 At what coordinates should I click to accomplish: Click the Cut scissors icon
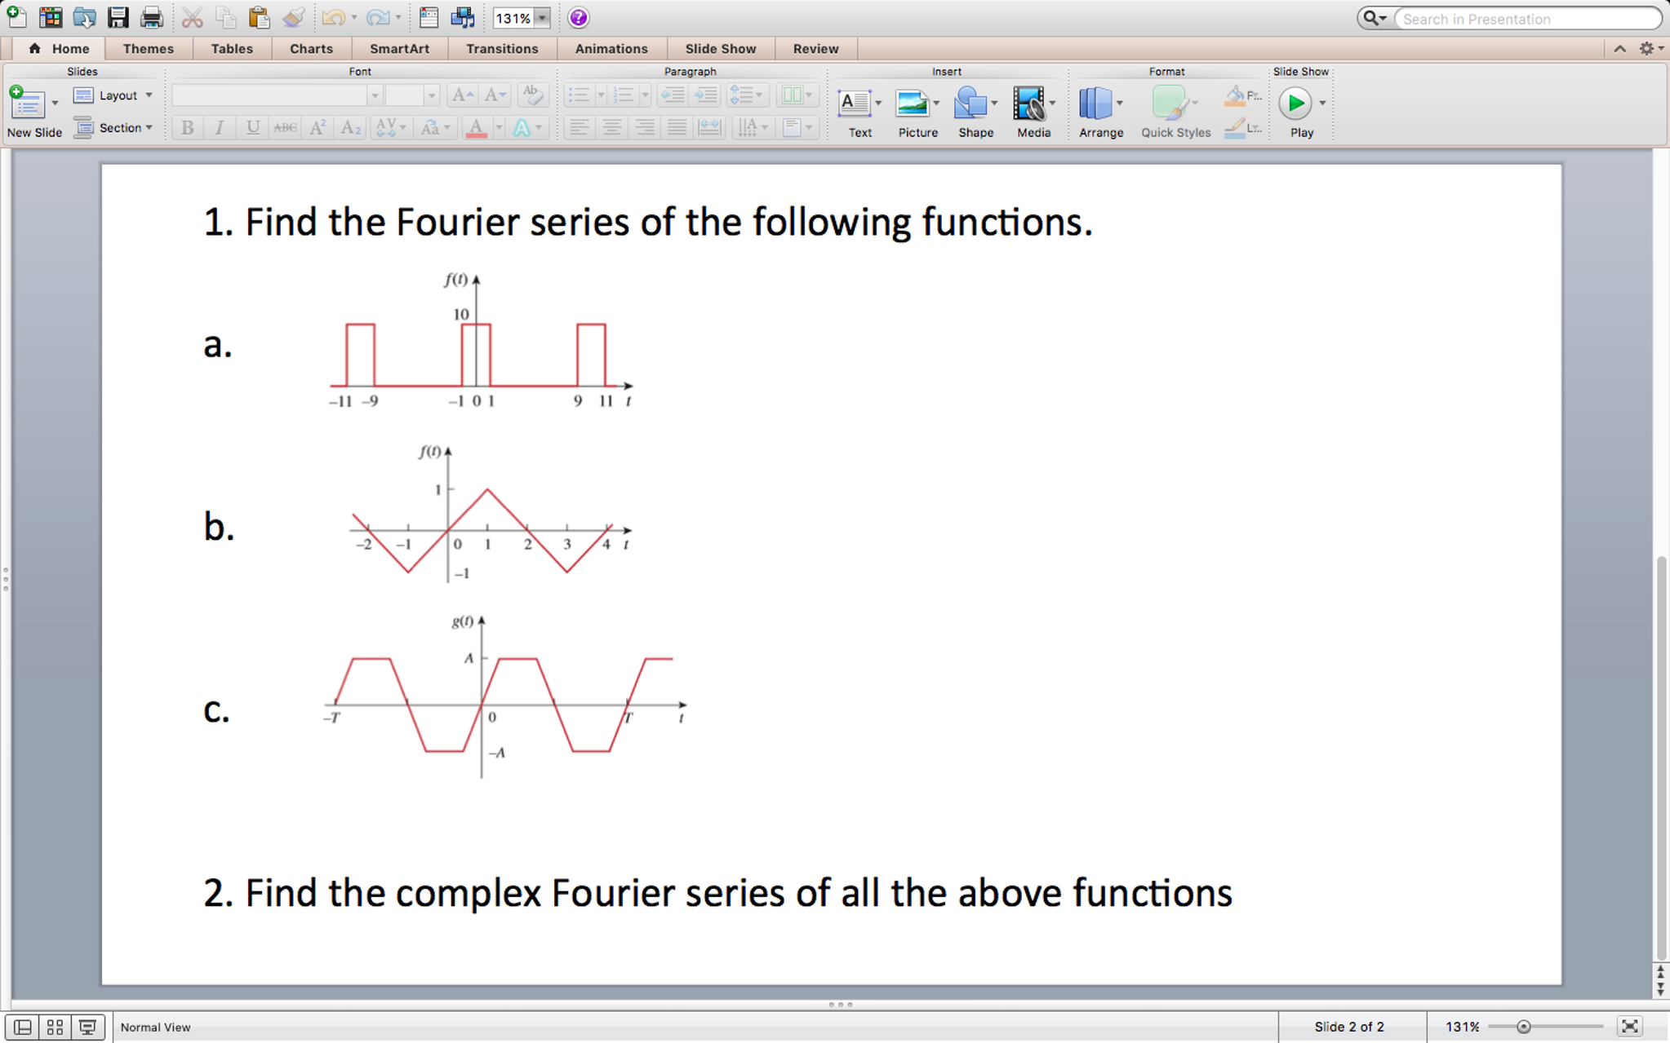(x=193, y=17)
